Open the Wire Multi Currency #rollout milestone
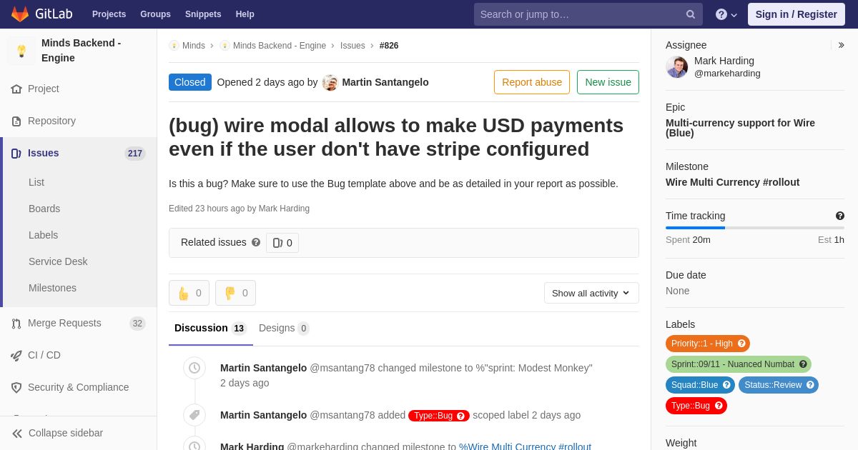This screenshot has height=450, width=858. click(732, 182)
